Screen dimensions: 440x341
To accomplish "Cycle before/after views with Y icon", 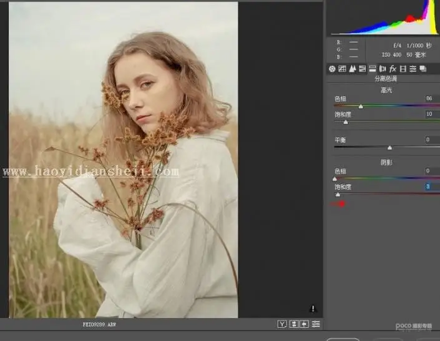I will tap(282, 324).
